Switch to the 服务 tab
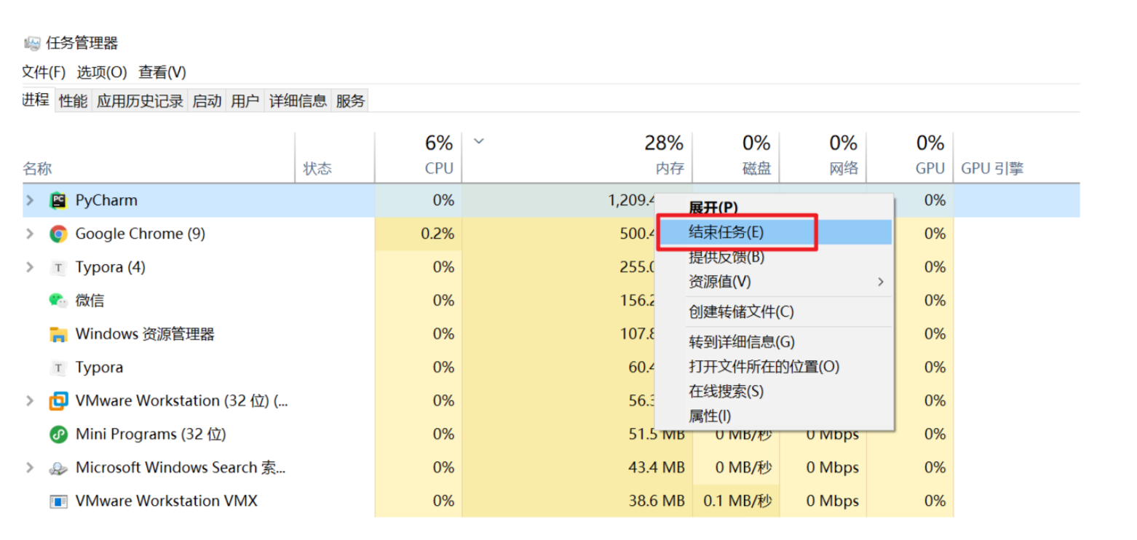Viewport: 1137px width, 540px height. [x=350, y=101]
